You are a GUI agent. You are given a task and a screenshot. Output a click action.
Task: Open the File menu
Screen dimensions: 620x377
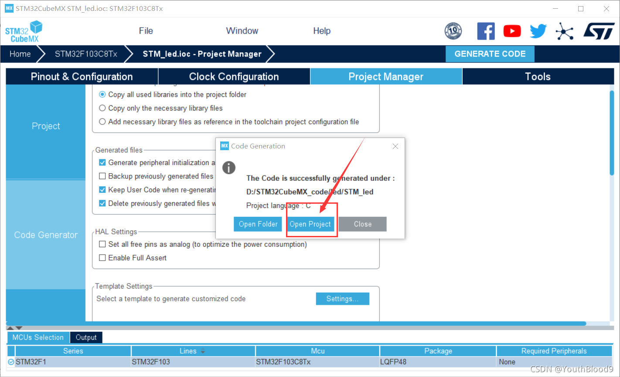tap(146, 31)
